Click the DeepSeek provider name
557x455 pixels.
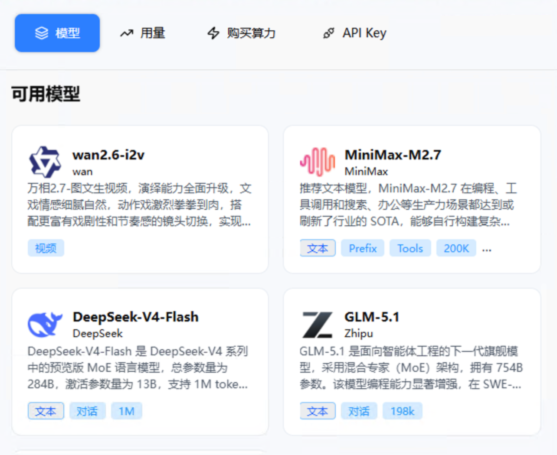(x=98, y=334)
